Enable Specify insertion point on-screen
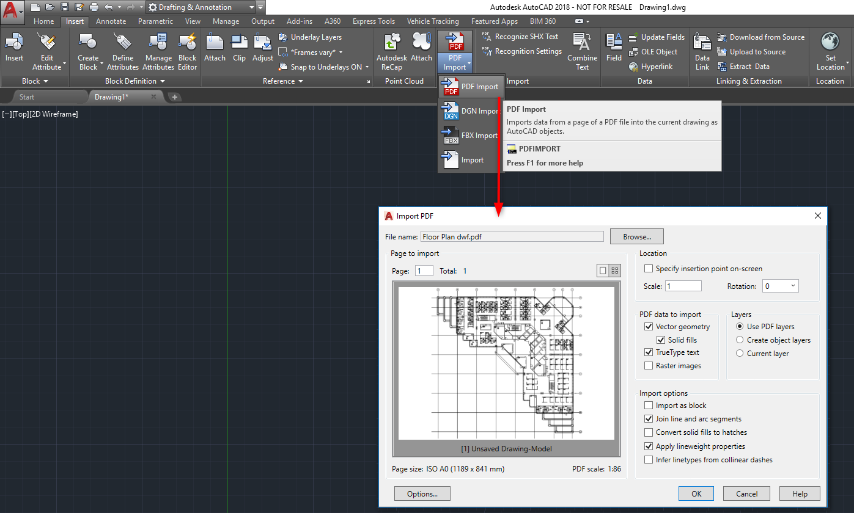Screen dimensions: 854x513 click(x=649, y=268)
